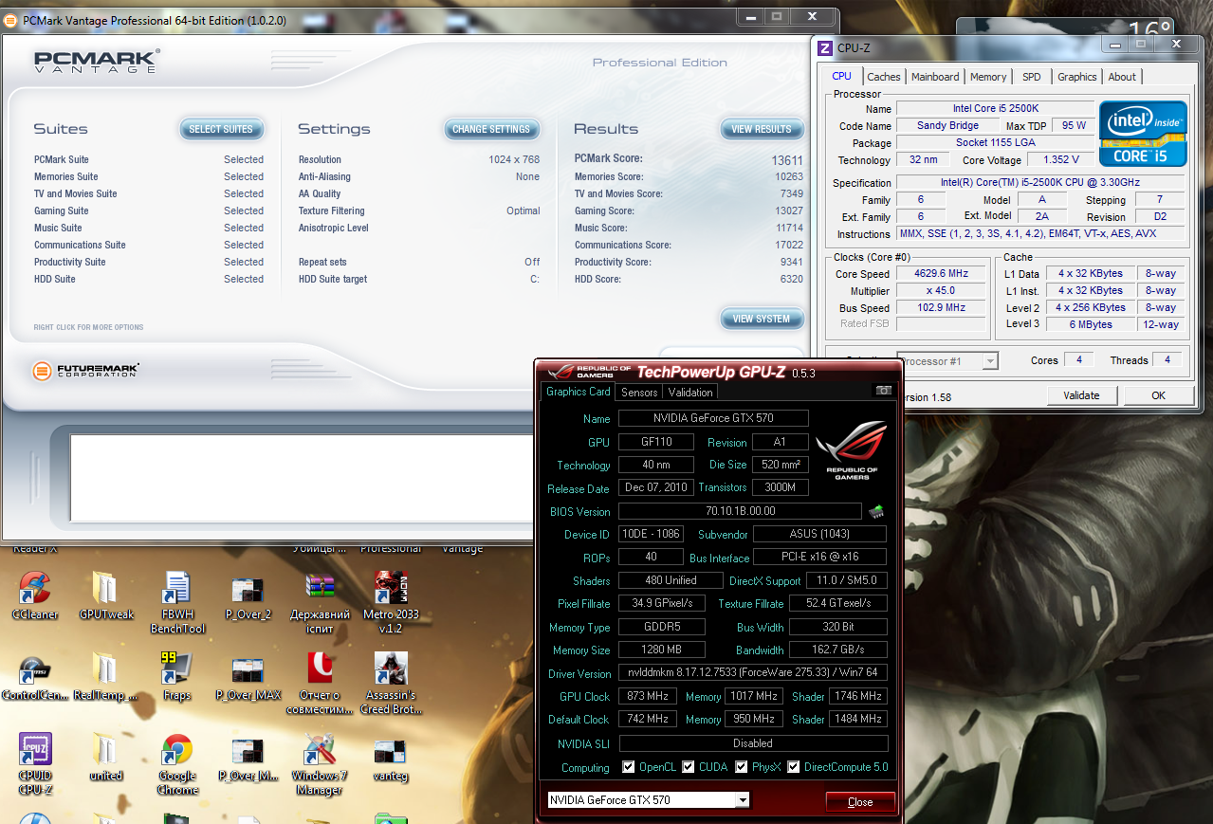This screenshot has height=824, width=1213.
Task: Toggle the OpenCL checkbox in GPU-Z
Action: [628, 767]
